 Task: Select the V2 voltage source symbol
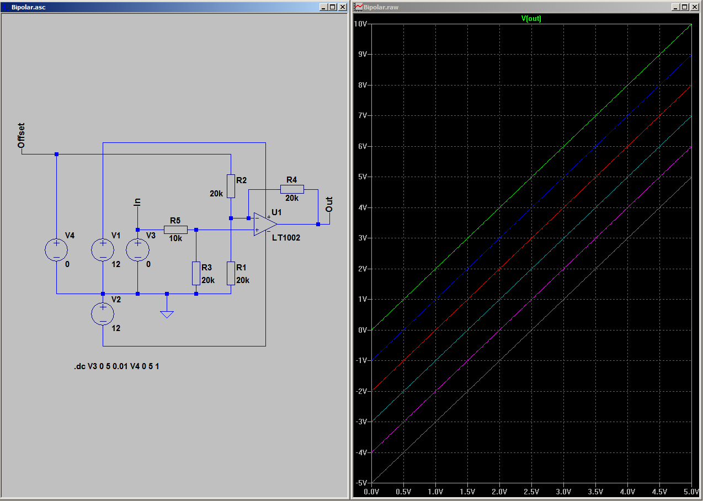tap(103, 313)
